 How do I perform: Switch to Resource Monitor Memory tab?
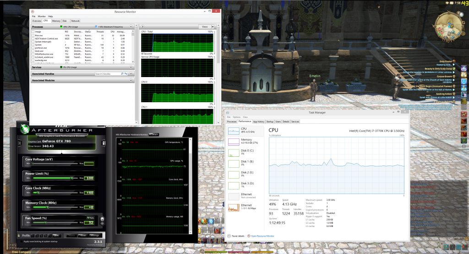(x=56, y=21)
